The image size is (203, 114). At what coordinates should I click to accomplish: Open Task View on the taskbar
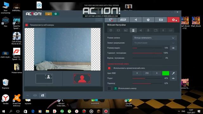18,111
